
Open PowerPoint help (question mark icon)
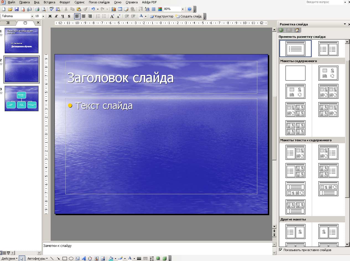point(190,9)
